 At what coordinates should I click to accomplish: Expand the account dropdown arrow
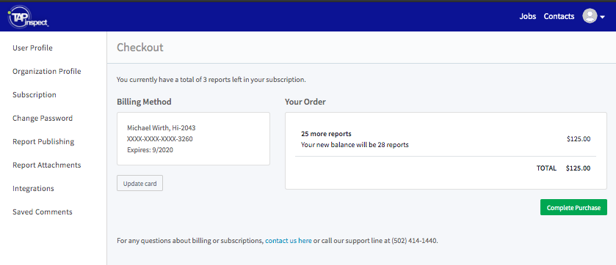tap(603, 17)
